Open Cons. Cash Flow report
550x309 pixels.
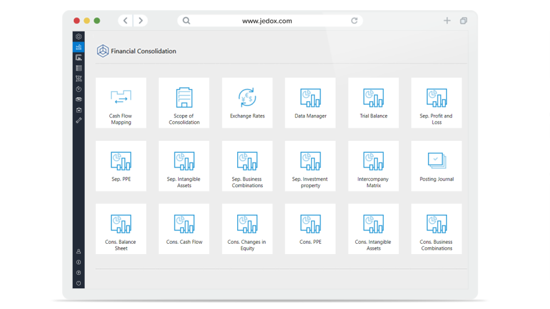coord(184,229)
